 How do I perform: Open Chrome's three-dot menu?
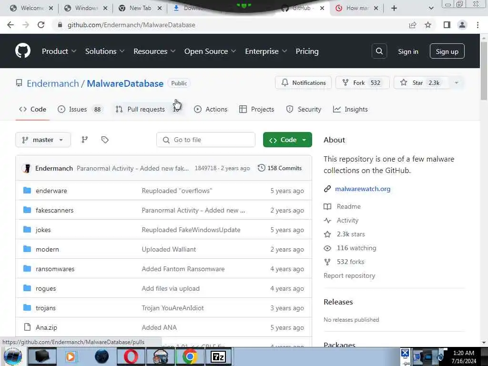point(478,25)
